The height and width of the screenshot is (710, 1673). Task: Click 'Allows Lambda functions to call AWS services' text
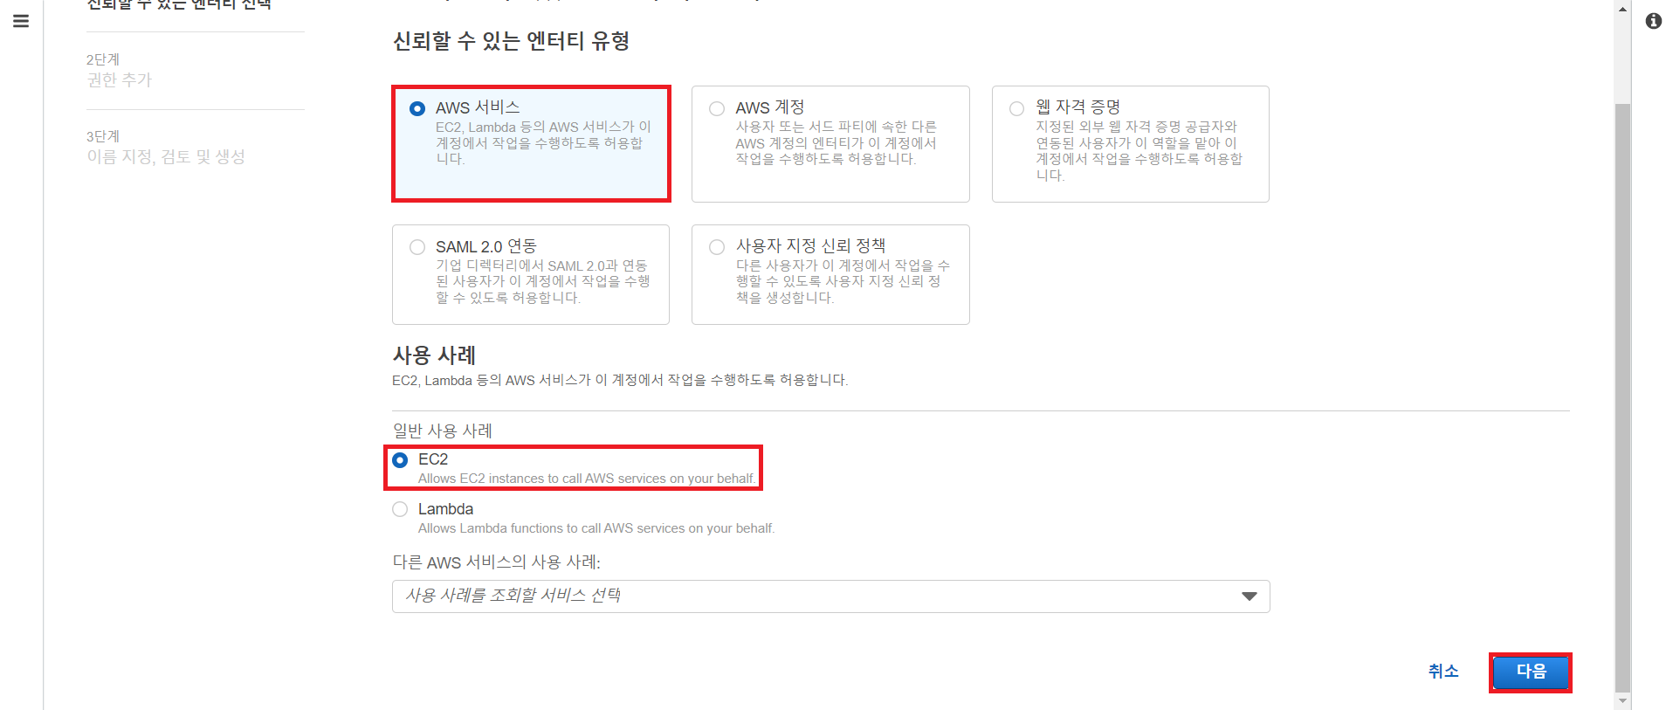pos(596,528)
